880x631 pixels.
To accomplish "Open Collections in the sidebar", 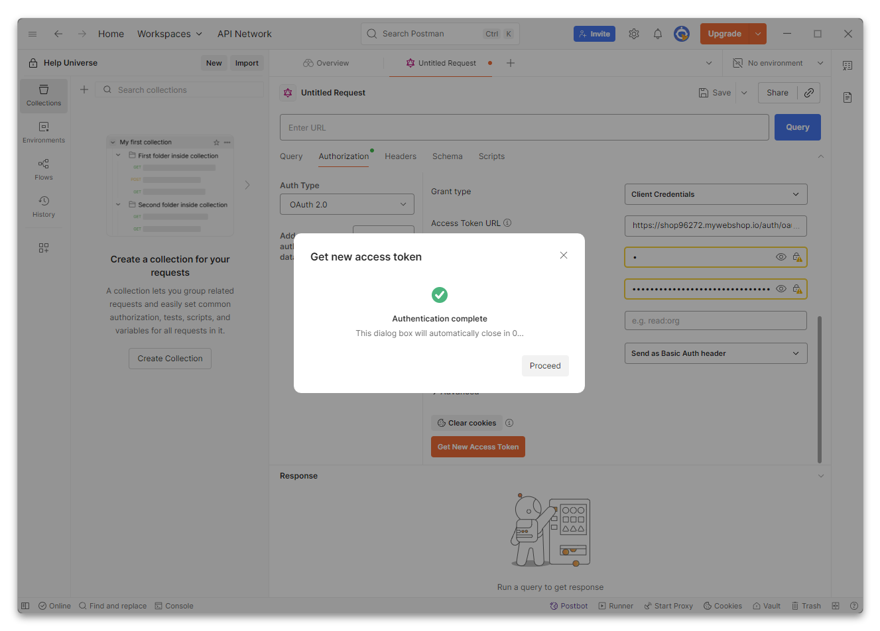I will click(x=44, y=95).
